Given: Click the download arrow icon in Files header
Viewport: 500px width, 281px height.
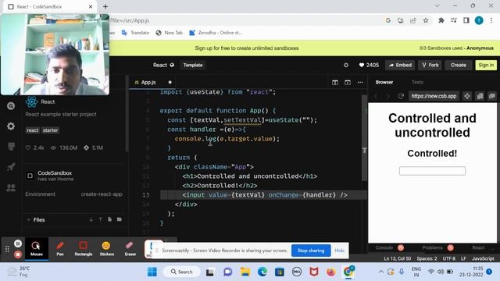Looking at the screenshot, I should click(x=91, y=219).
